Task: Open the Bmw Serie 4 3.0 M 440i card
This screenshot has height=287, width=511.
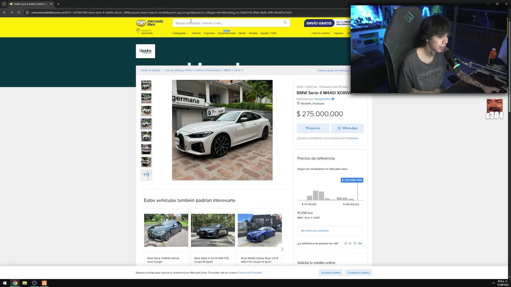Action: click(x=213, y=238)
